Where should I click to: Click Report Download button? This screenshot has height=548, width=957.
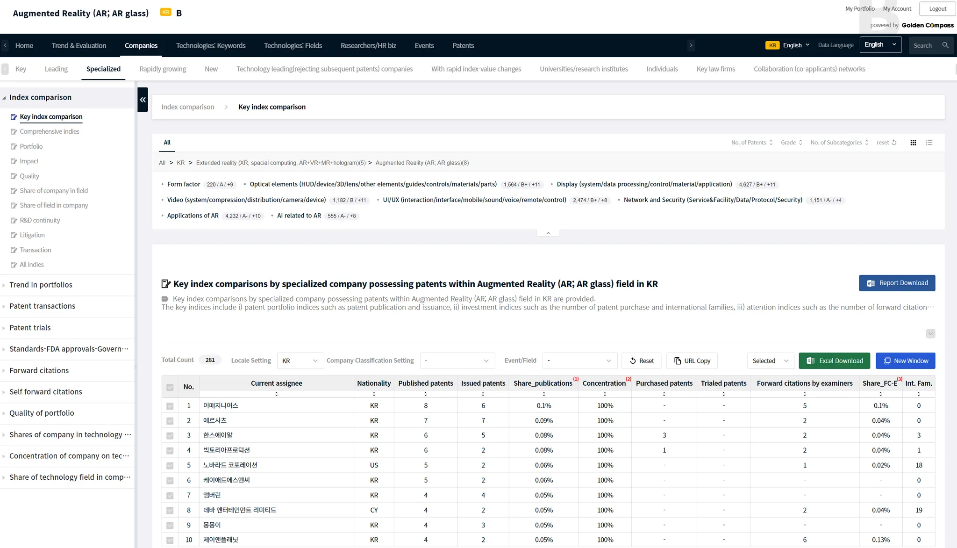(x=897, y=283)
